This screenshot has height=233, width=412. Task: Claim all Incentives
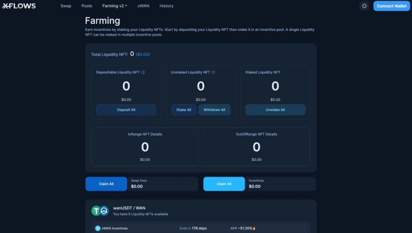pyautogui.click(x=224, y=184)
